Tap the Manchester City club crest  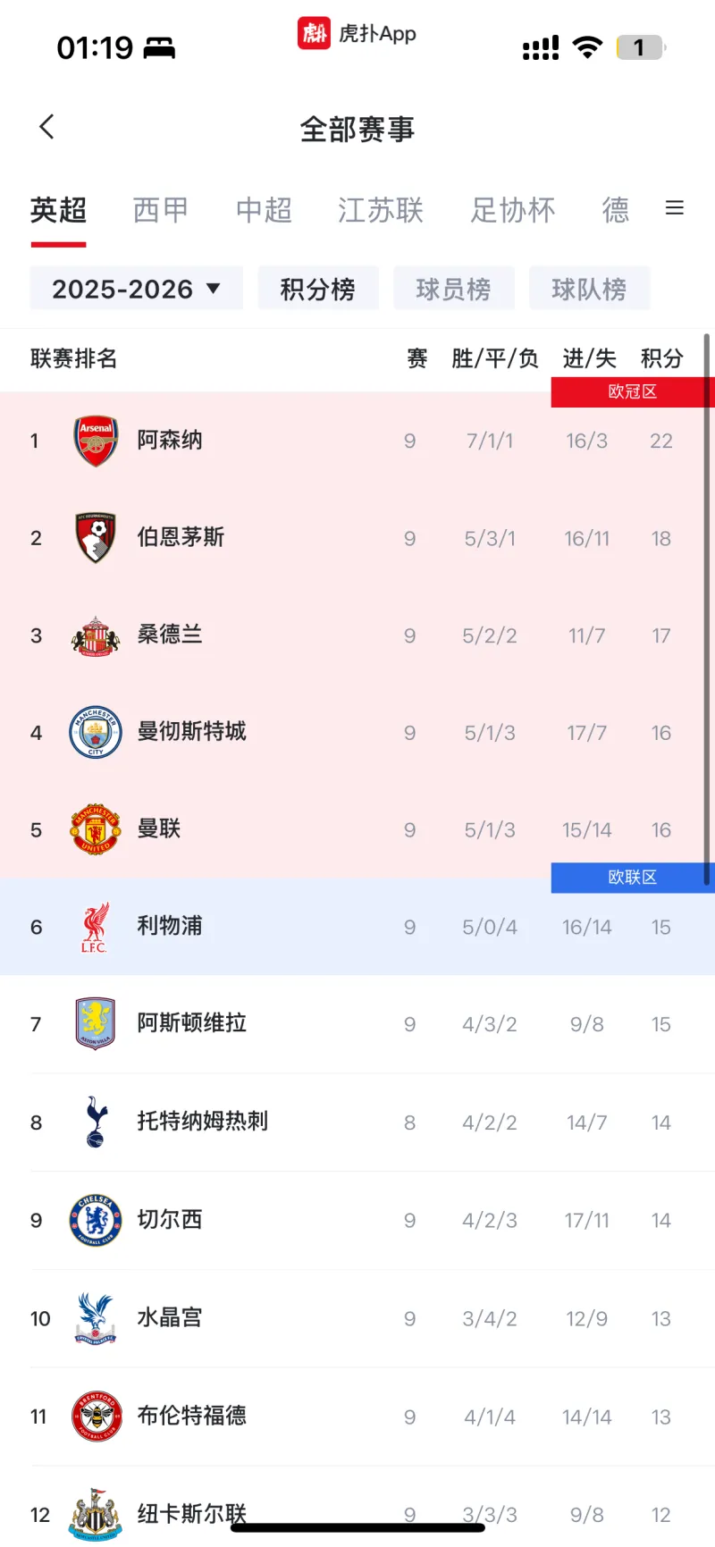point(96,733)
